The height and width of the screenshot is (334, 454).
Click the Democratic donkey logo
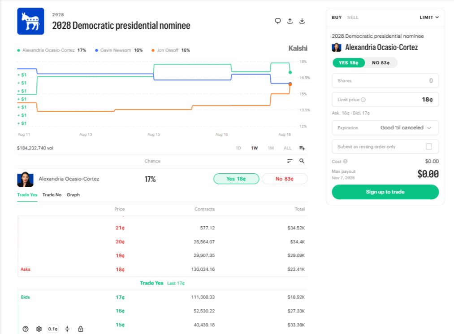[30, 21]
